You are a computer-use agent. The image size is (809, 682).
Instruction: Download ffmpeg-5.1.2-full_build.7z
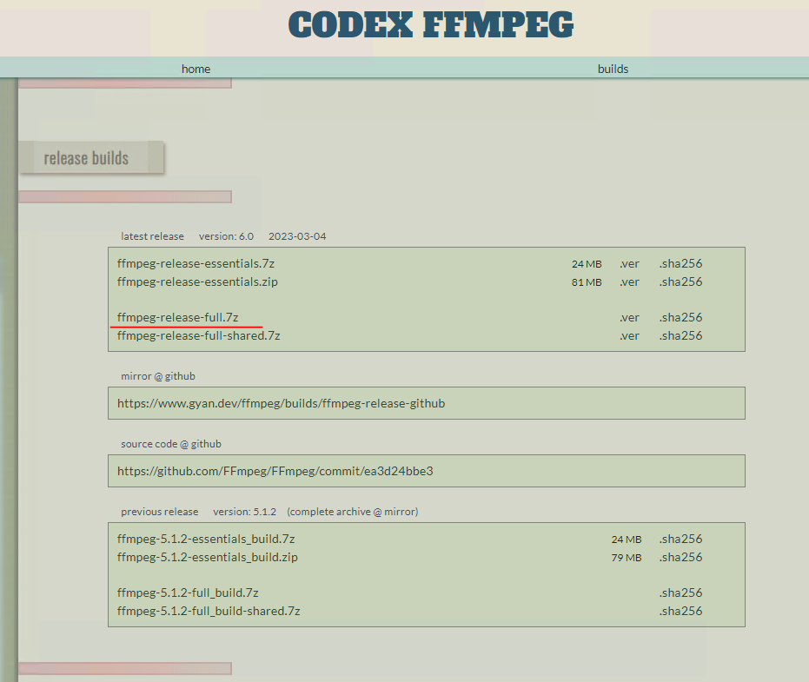point(188,593)
